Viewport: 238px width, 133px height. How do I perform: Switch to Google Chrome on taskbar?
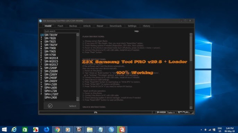pos(57,129)
